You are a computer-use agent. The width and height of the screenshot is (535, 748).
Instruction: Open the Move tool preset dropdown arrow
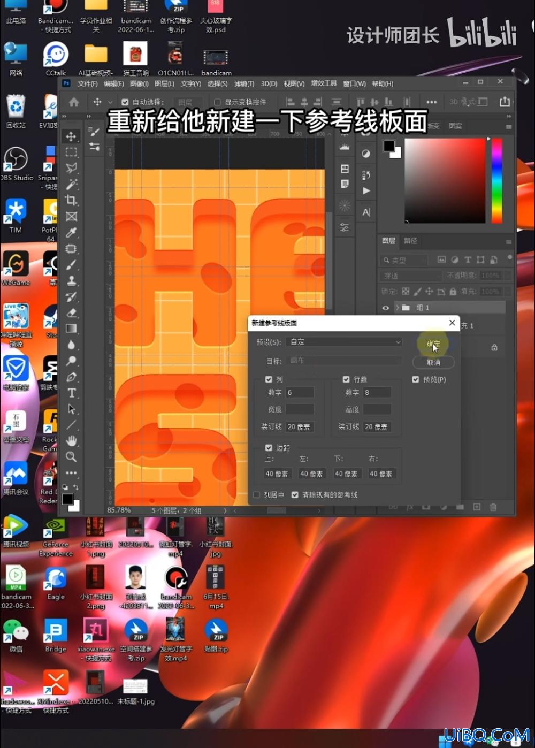110,102
